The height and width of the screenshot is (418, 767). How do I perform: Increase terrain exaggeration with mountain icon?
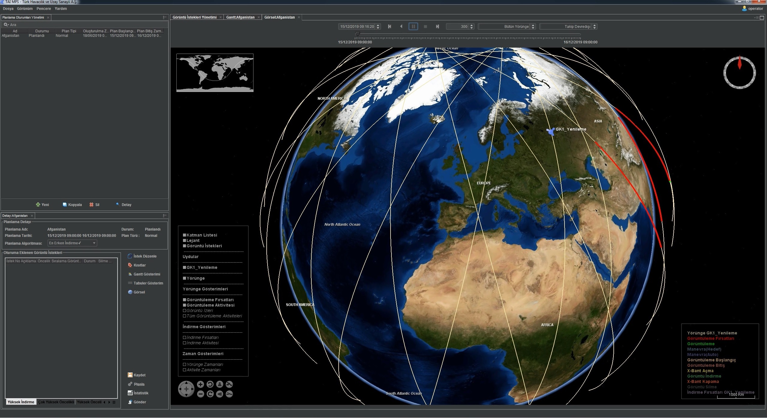coord(229,384)
